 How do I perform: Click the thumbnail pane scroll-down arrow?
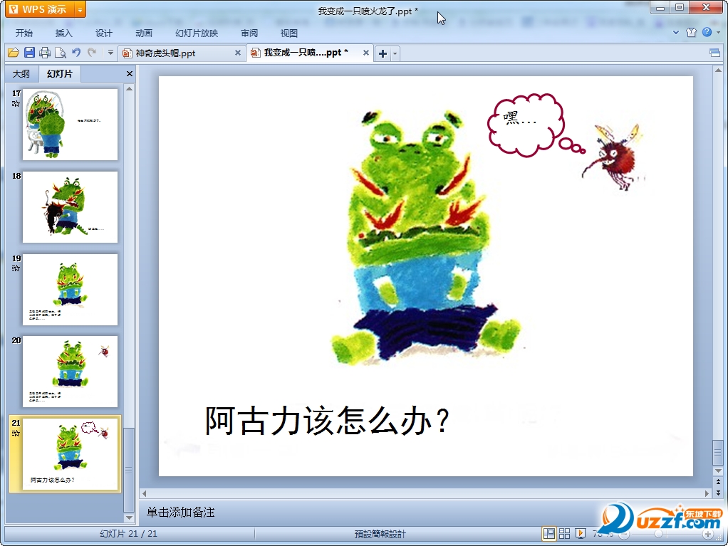(129, 518)
